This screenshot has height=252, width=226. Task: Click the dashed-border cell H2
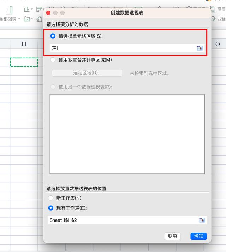pyautogui.click(x=24, y=62)
